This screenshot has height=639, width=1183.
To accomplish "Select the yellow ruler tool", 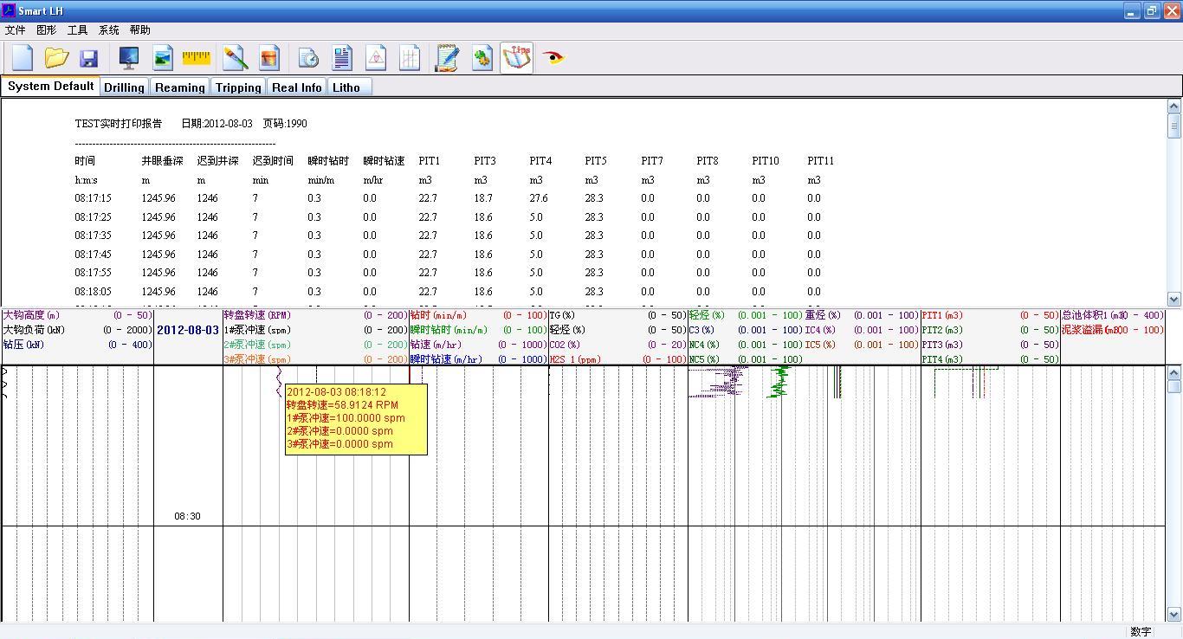I will tap(197, 58).
